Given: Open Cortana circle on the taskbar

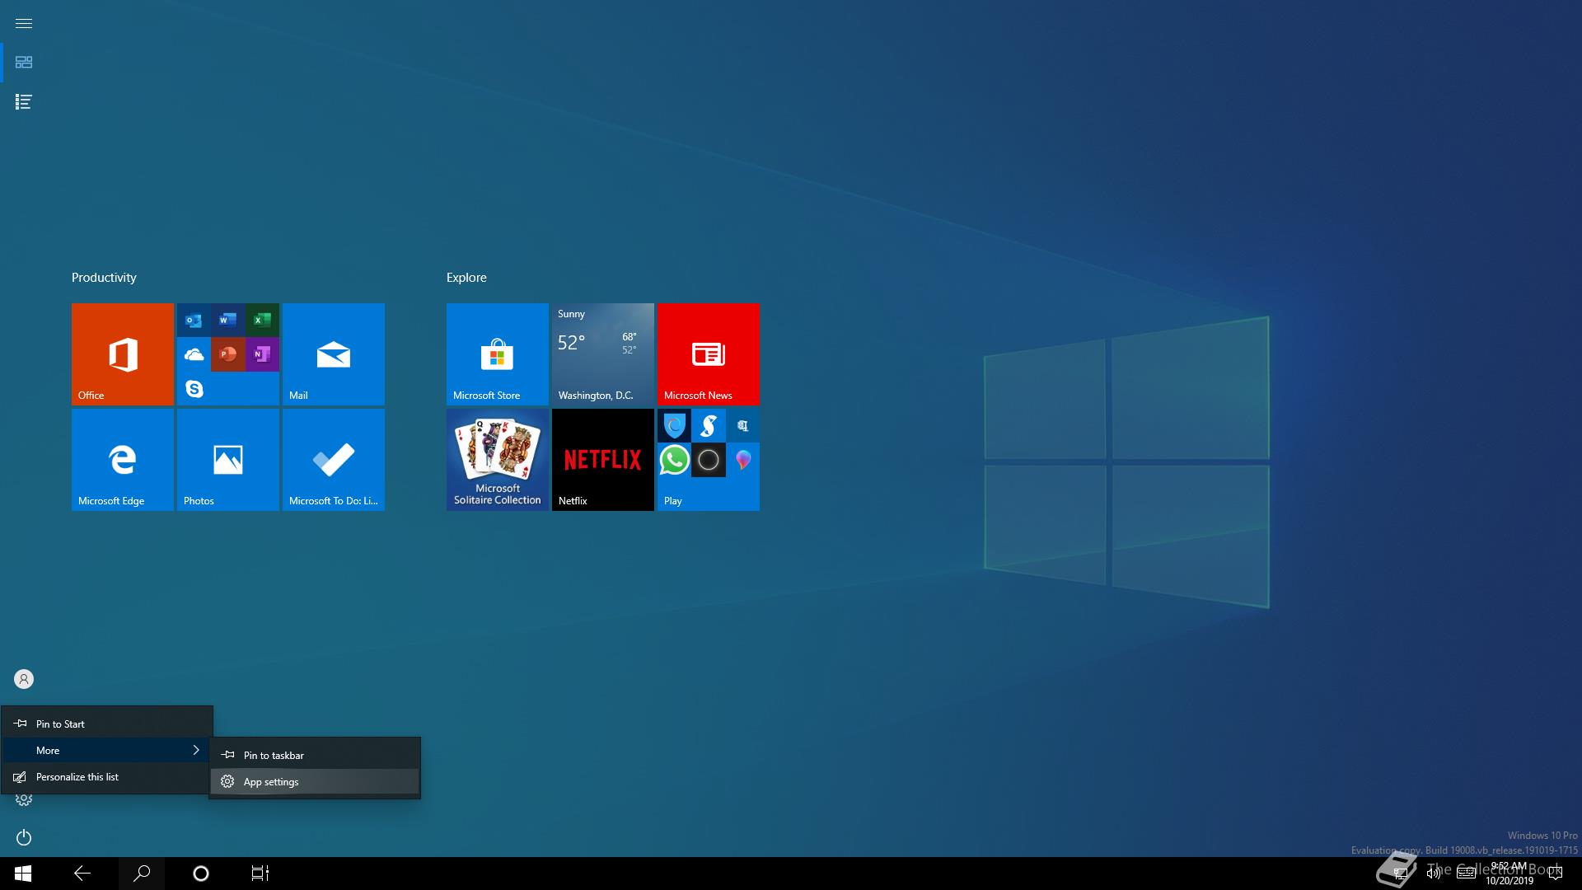Looking at the screenshot, I should point(201,874).
